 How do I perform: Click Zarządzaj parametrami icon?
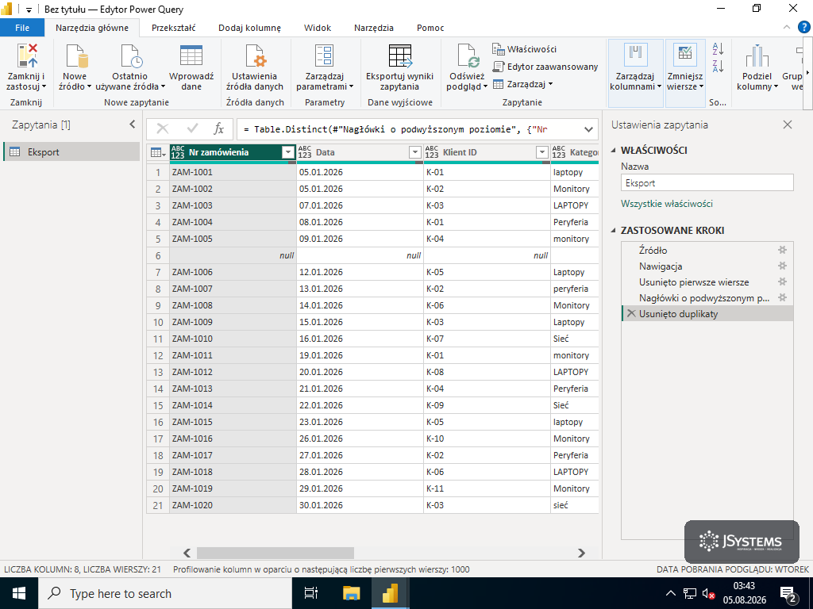pos(325,56)
